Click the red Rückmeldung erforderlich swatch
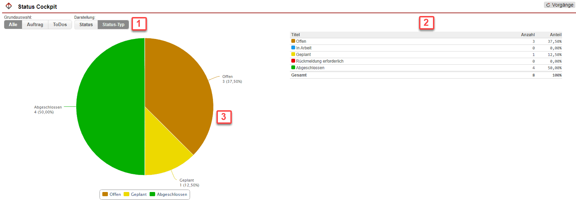The image size is (576, 208). (293, 61)
